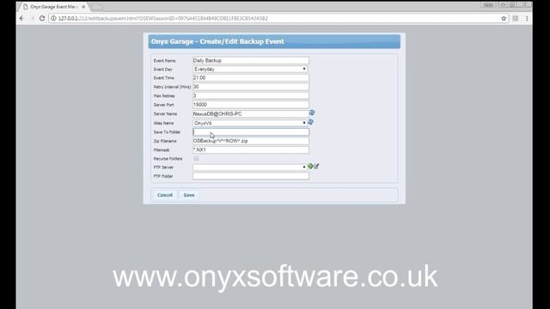Screen dimensions: 550x309
Task: Click the Zip Filename field
Action: pyautogui.click(x=250, y=141)
